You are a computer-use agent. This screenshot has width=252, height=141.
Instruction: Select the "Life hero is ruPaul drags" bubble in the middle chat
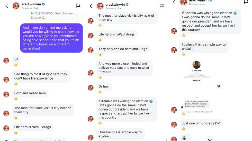point(116,34)
